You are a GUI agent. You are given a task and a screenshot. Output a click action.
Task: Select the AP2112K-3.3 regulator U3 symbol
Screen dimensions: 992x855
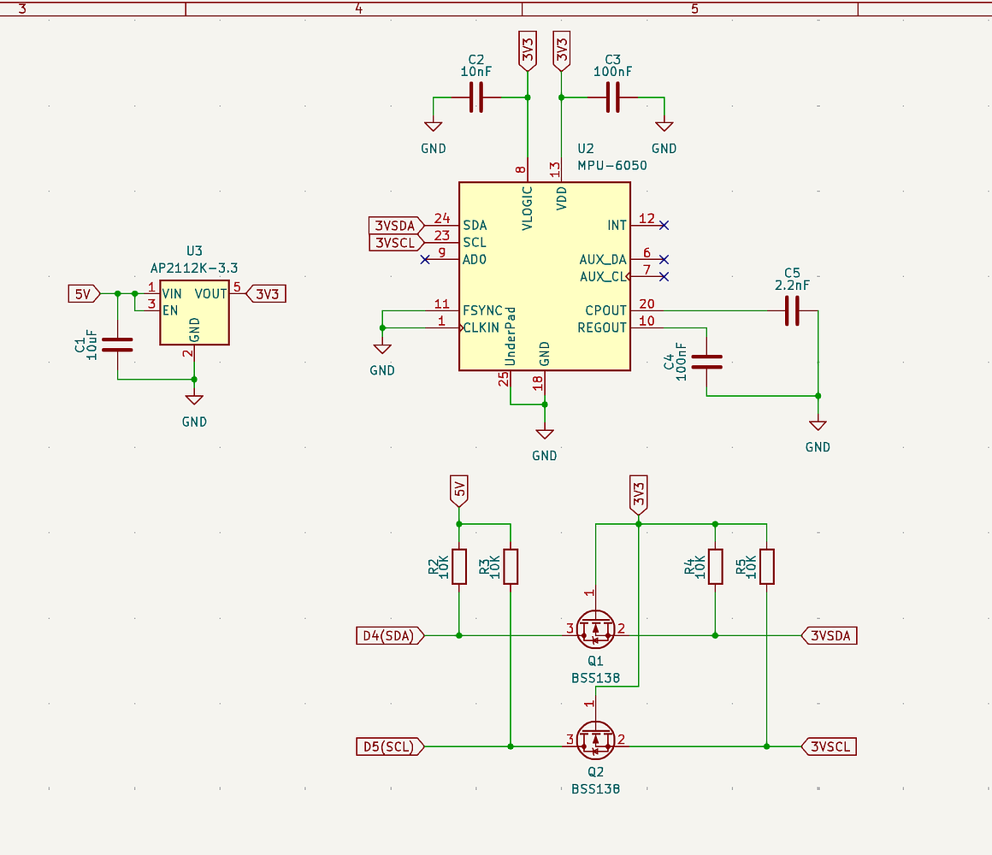(x=194, y=312)
